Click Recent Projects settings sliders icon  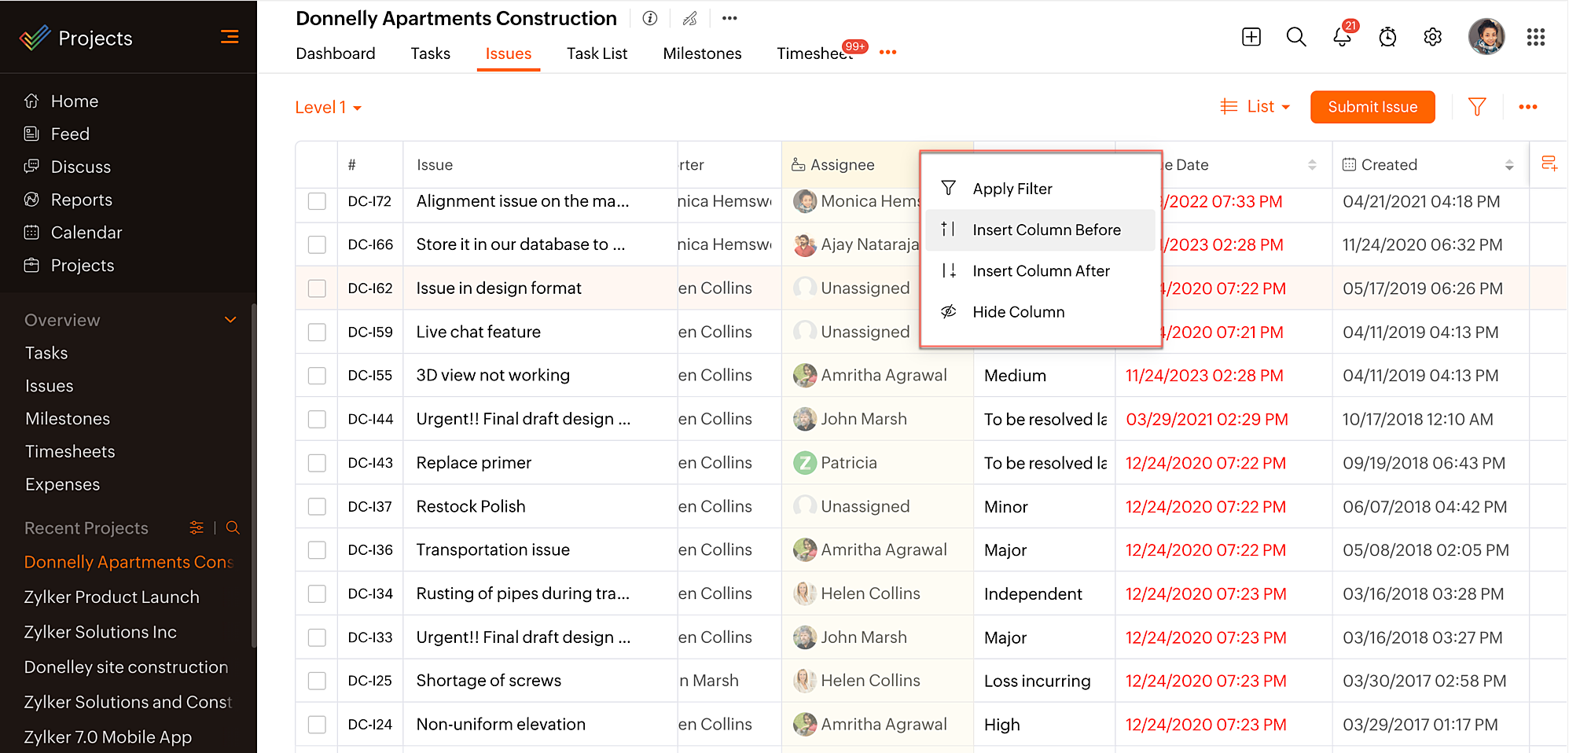(197, 527)
